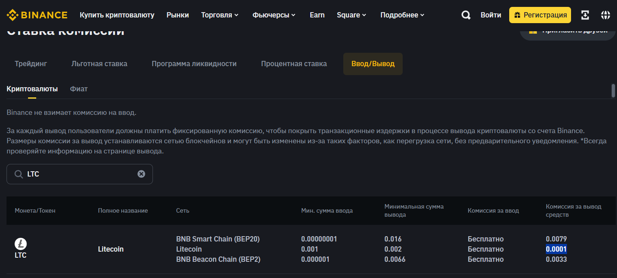
Task: Click BNB Smart Chain (BEP20) network
Action: tap(218, 239)
